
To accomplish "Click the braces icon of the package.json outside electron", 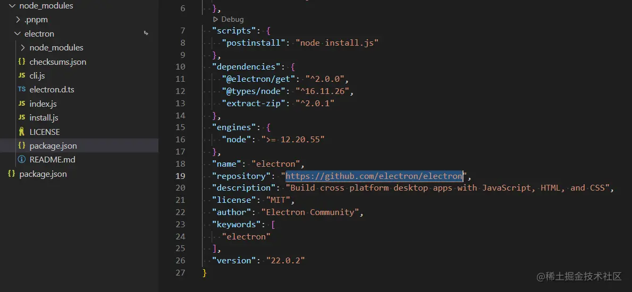I will tap(12, 174).
